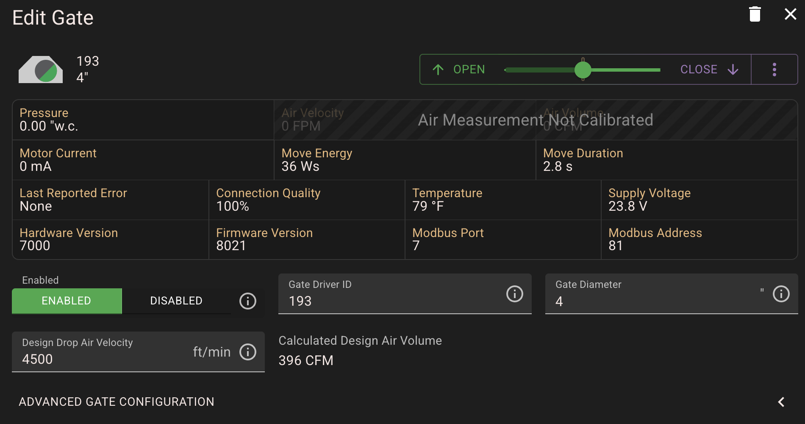Show info for Enabled setting
Viewport: 805px width, 424px height.
coord(248,301)
